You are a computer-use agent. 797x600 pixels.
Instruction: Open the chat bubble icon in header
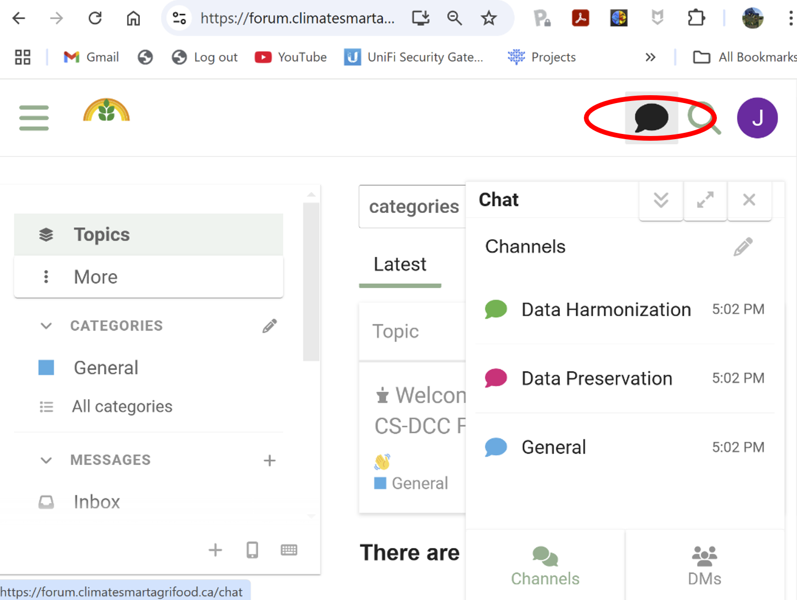point(651,118)
